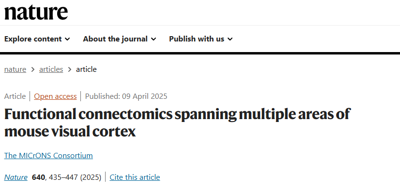Open the Cite this article link
The width and height of the screenshot is (400, 189).
(135, 177)
